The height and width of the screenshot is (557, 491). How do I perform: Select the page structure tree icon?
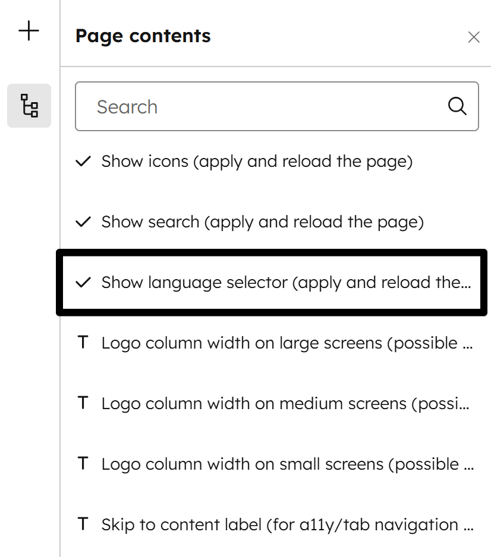click(29, 105)
